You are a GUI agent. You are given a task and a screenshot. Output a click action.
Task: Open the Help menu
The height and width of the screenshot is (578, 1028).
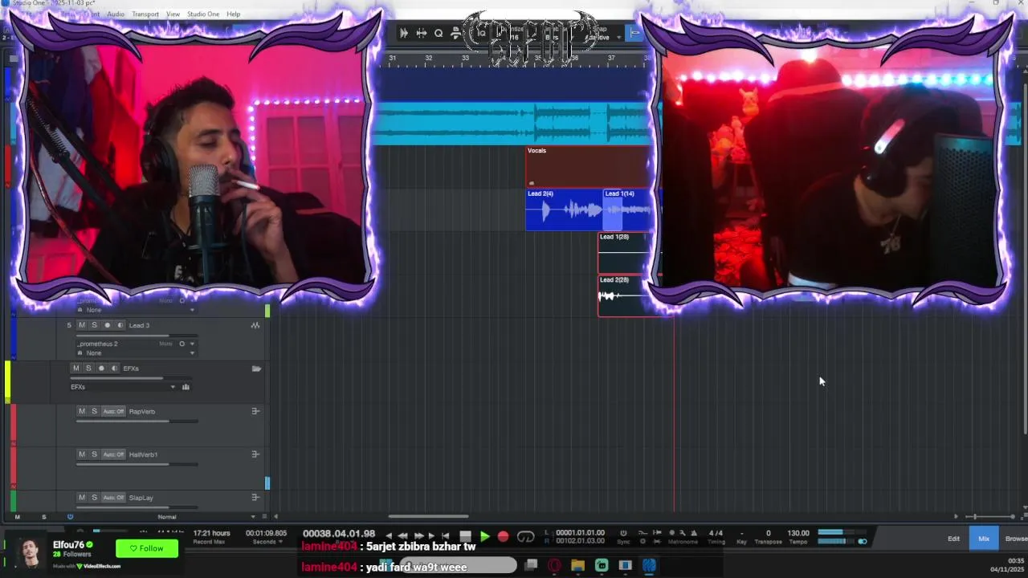(233, 14)
